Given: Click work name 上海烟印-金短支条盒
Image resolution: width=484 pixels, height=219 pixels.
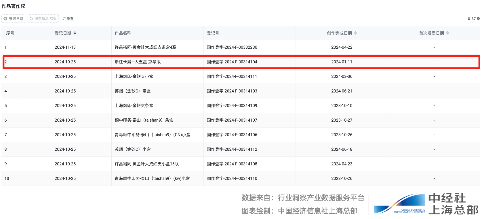Looking at the screenshot, I should (x=134, y=105).
